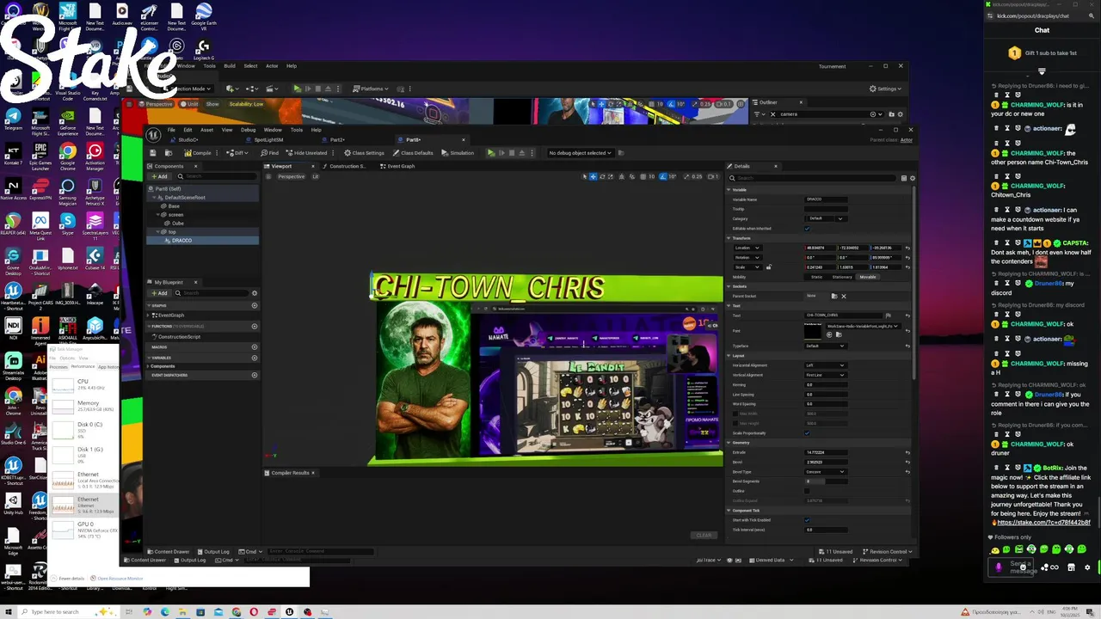Activate the Rotate gizmo tool
The image size is (1101, 619).
point(602,176)
